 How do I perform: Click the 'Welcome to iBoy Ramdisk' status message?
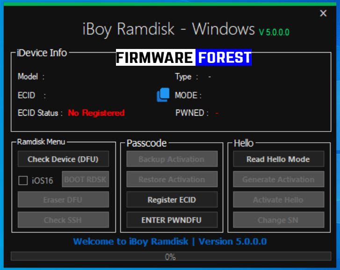[x=170, y=241]
